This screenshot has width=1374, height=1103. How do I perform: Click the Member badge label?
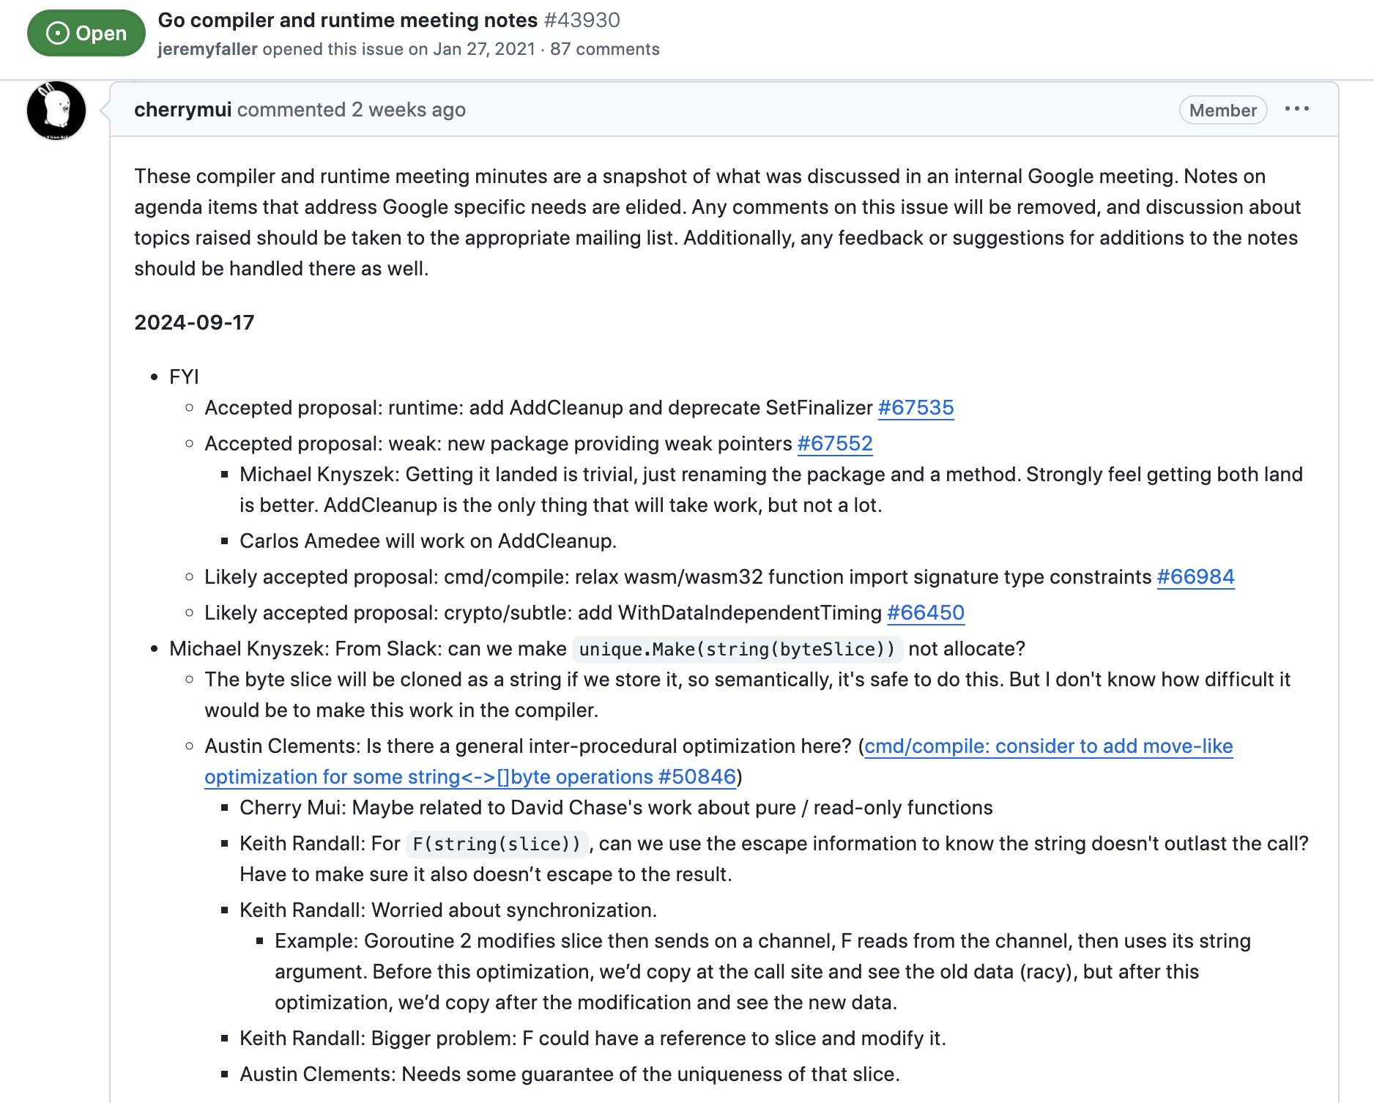coord(1222,110)
